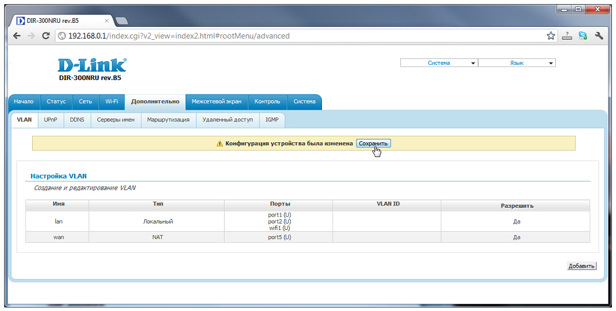Viewport: 616px width, 311px height.
Task: Switch to the Wi-Fi main tab
Action: (111, 102)
